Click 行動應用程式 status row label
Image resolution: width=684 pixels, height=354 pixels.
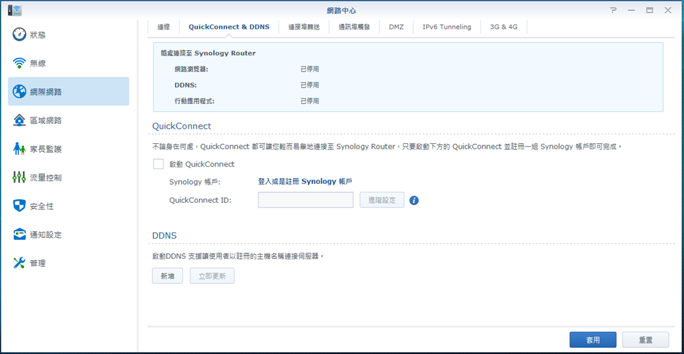[x=194, y=101]
